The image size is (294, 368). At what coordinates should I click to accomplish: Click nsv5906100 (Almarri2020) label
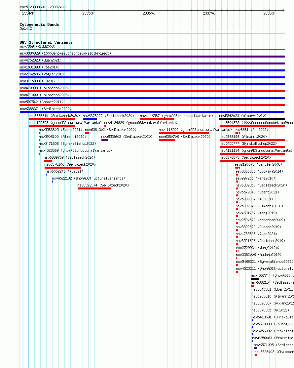[62, 137]
